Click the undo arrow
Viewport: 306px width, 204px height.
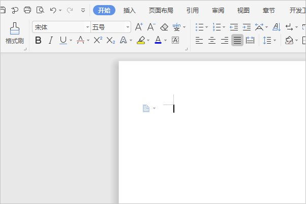(53, 10)
